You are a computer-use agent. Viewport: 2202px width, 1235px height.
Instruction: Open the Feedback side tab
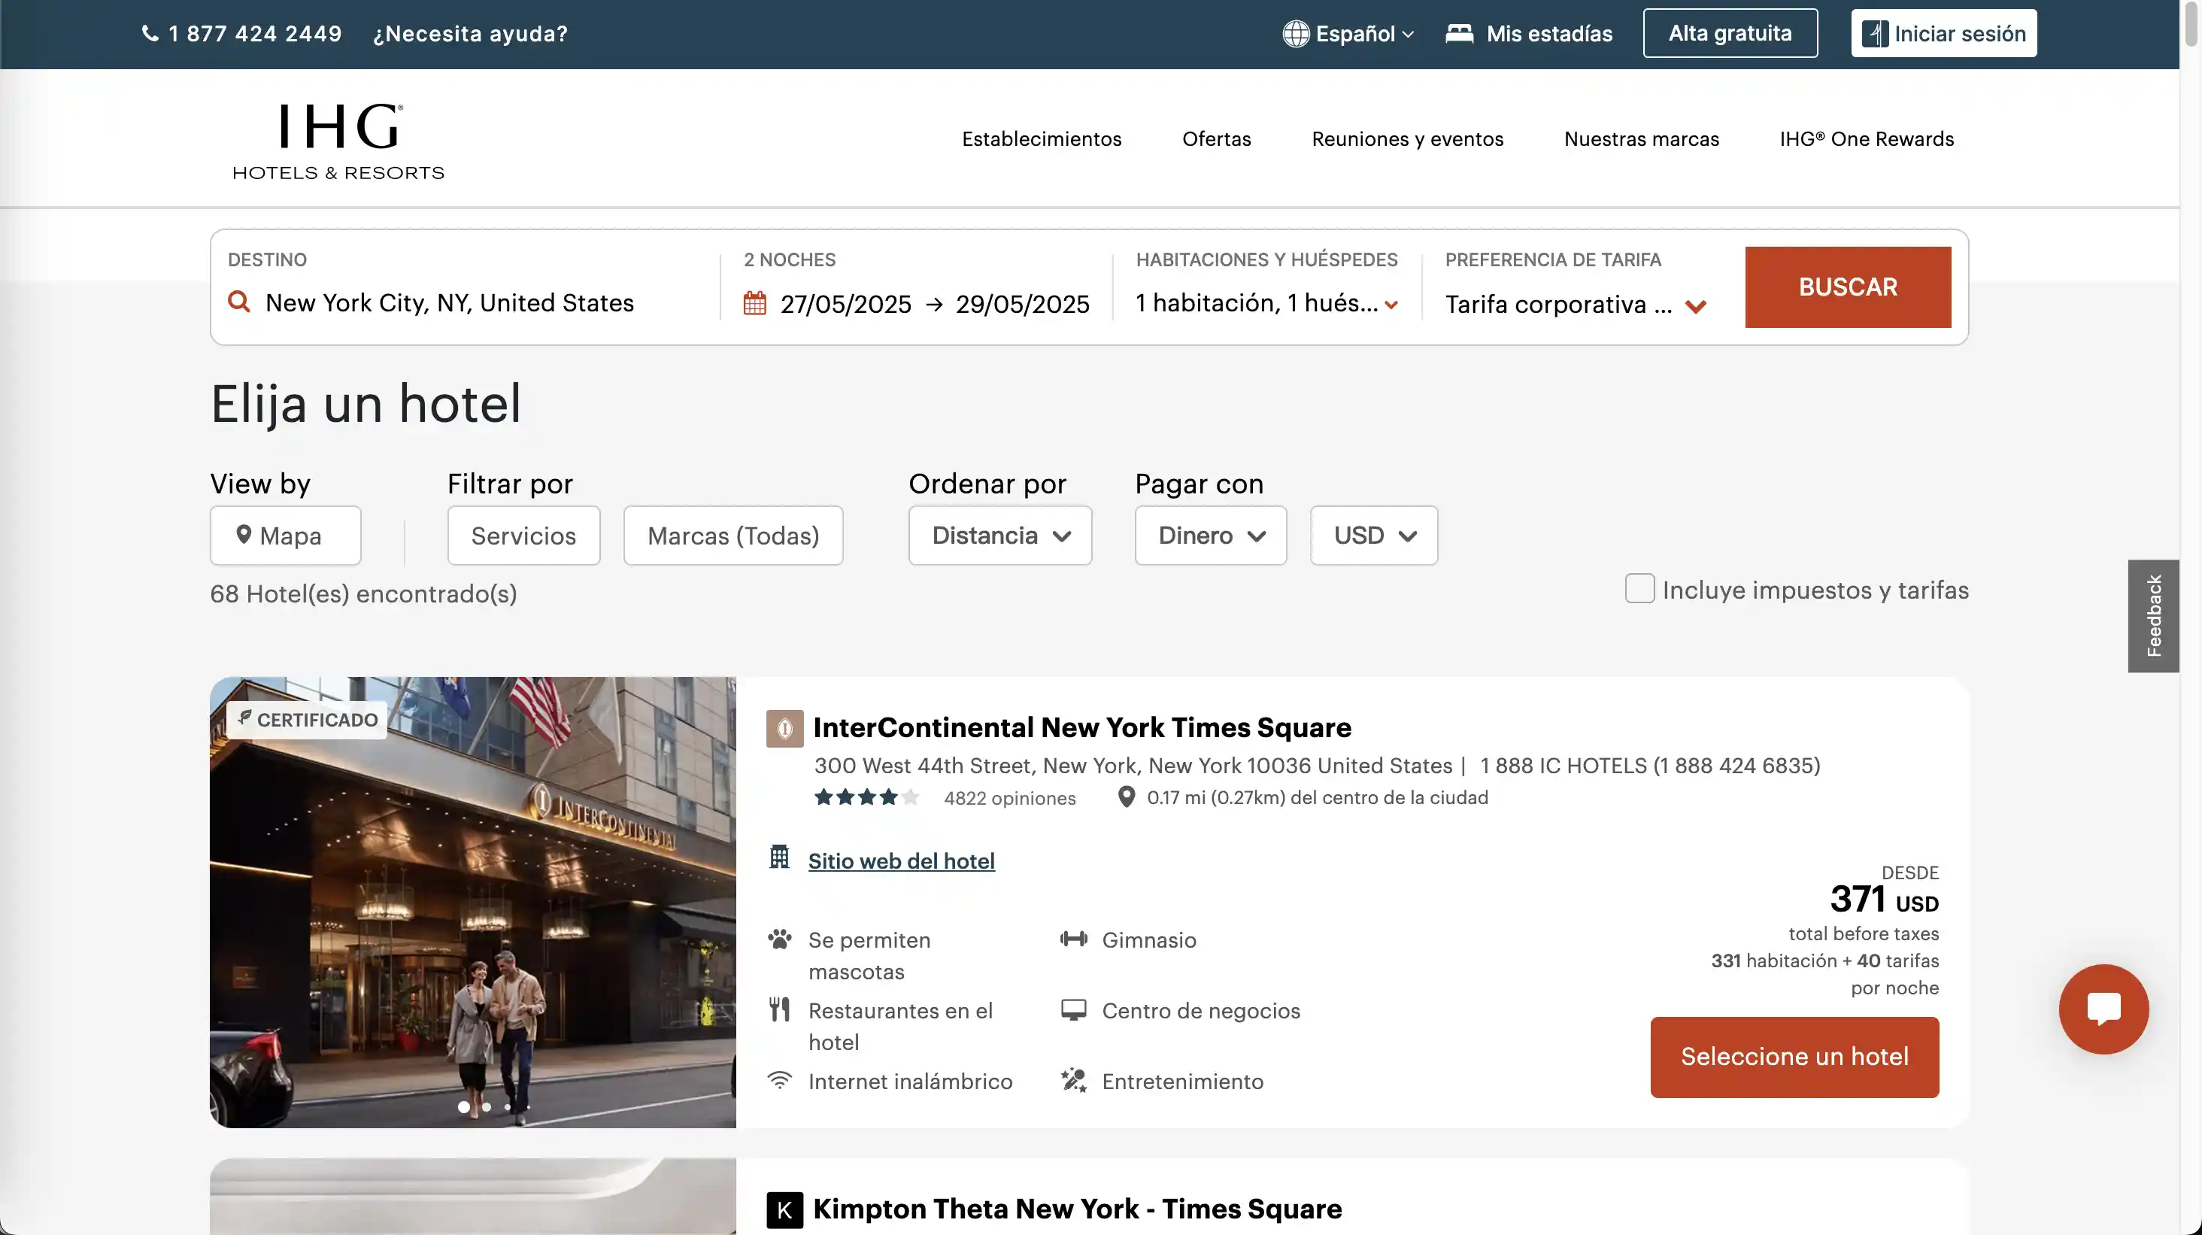point(2153,615)
